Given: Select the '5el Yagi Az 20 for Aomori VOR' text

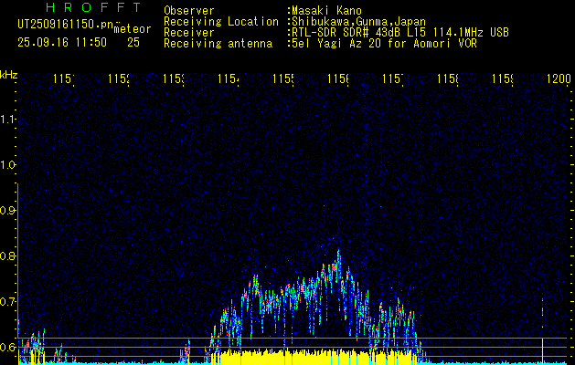Looking at the screenshot, I should [x=384, y=44].
